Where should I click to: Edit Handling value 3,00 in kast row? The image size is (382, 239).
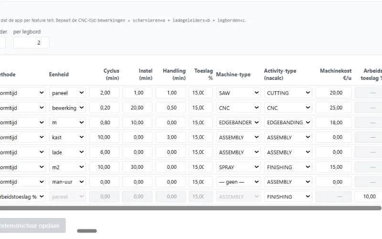(171, 137)
